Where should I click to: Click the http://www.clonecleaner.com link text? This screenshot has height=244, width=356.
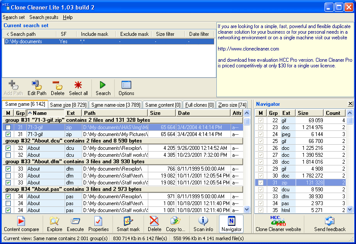(248, 49)
